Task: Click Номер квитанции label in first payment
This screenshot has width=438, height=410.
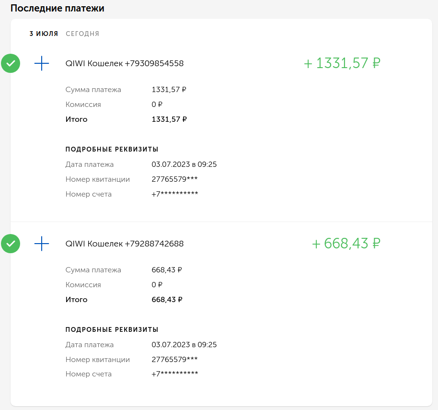Action: pos(97,179)
